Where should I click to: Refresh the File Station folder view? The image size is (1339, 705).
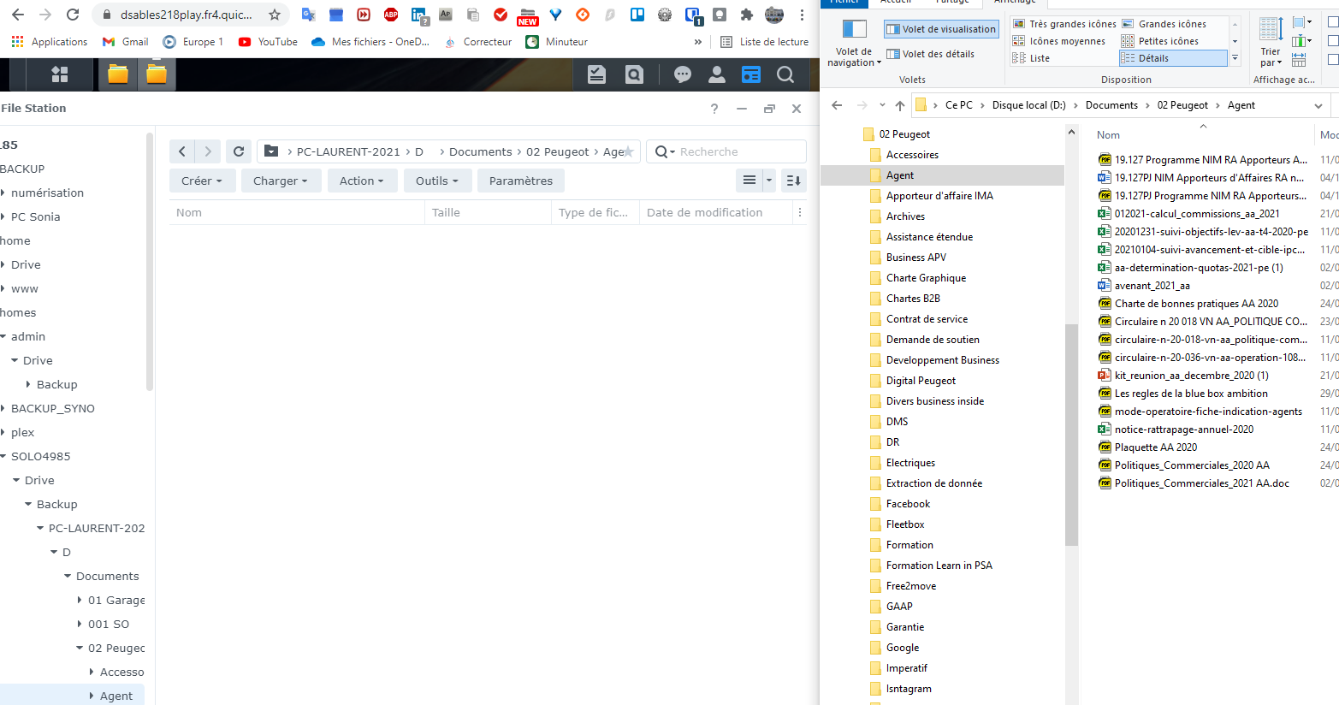(239, 151)
